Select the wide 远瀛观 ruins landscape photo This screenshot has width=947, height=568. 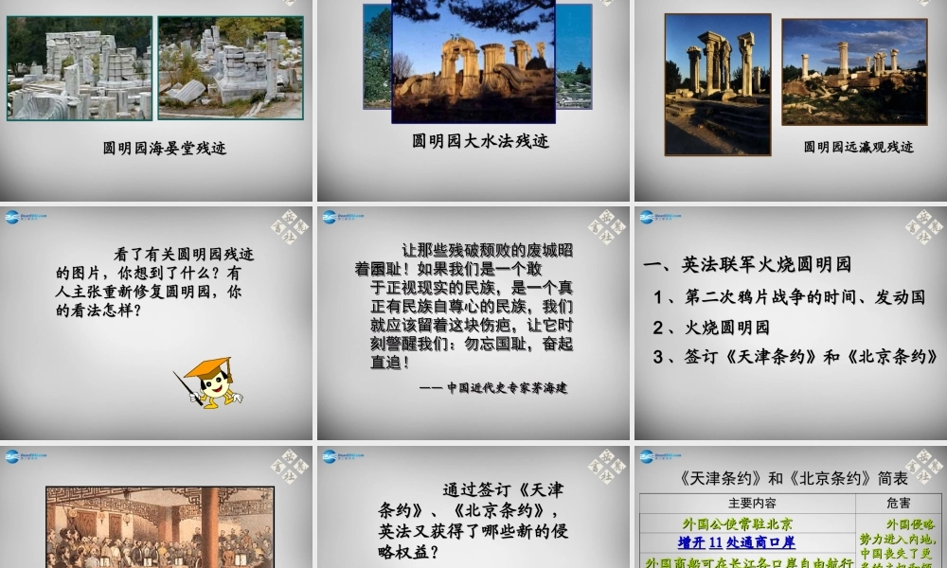click(854, 72)
